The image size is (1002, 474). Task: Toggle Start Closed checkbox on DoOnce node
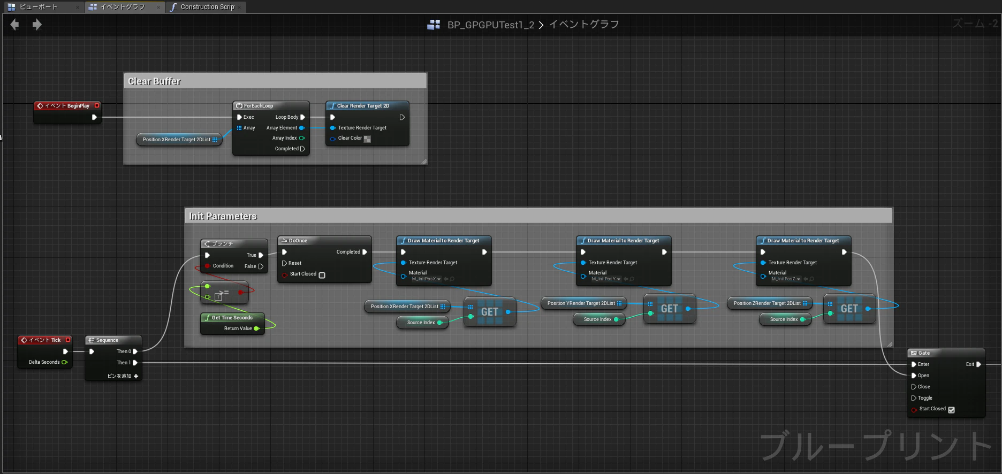[322, 275]
